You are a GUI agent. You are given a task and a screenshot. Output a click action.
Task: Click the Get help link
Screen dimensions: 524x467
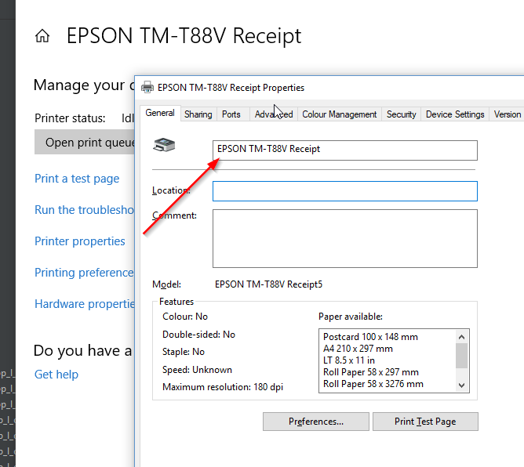point(56,375)
